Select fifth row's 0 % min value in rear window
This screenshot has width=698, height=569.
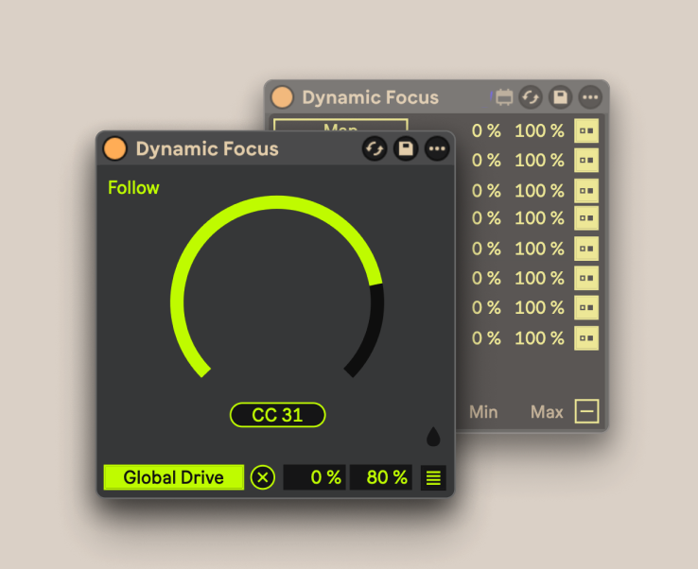point(486,249)
